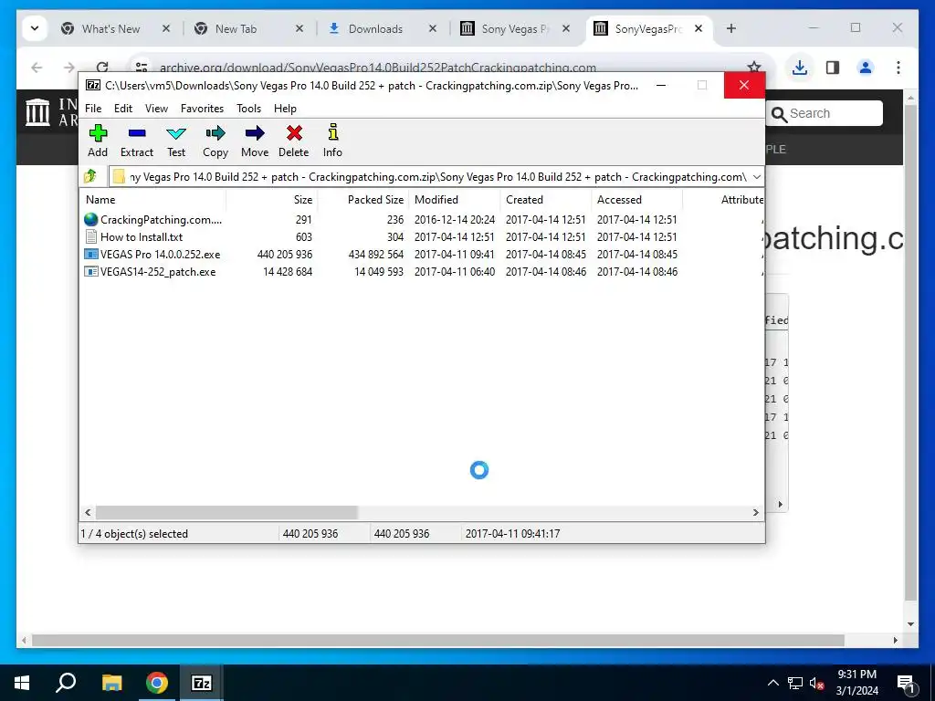Close the Downloads tab
Viewport: 935px width, 701px height.
pos(433,28)
